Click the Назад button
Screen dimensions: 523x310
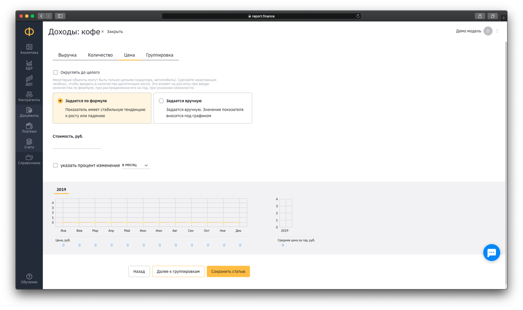click(139, 271)
